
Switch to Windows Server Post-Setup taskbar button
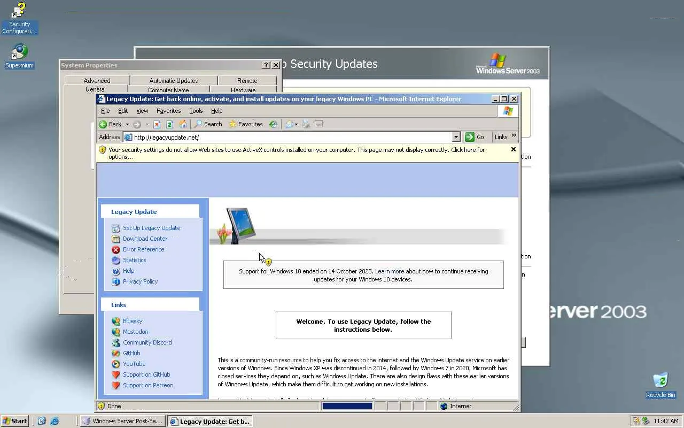(122, 421)
